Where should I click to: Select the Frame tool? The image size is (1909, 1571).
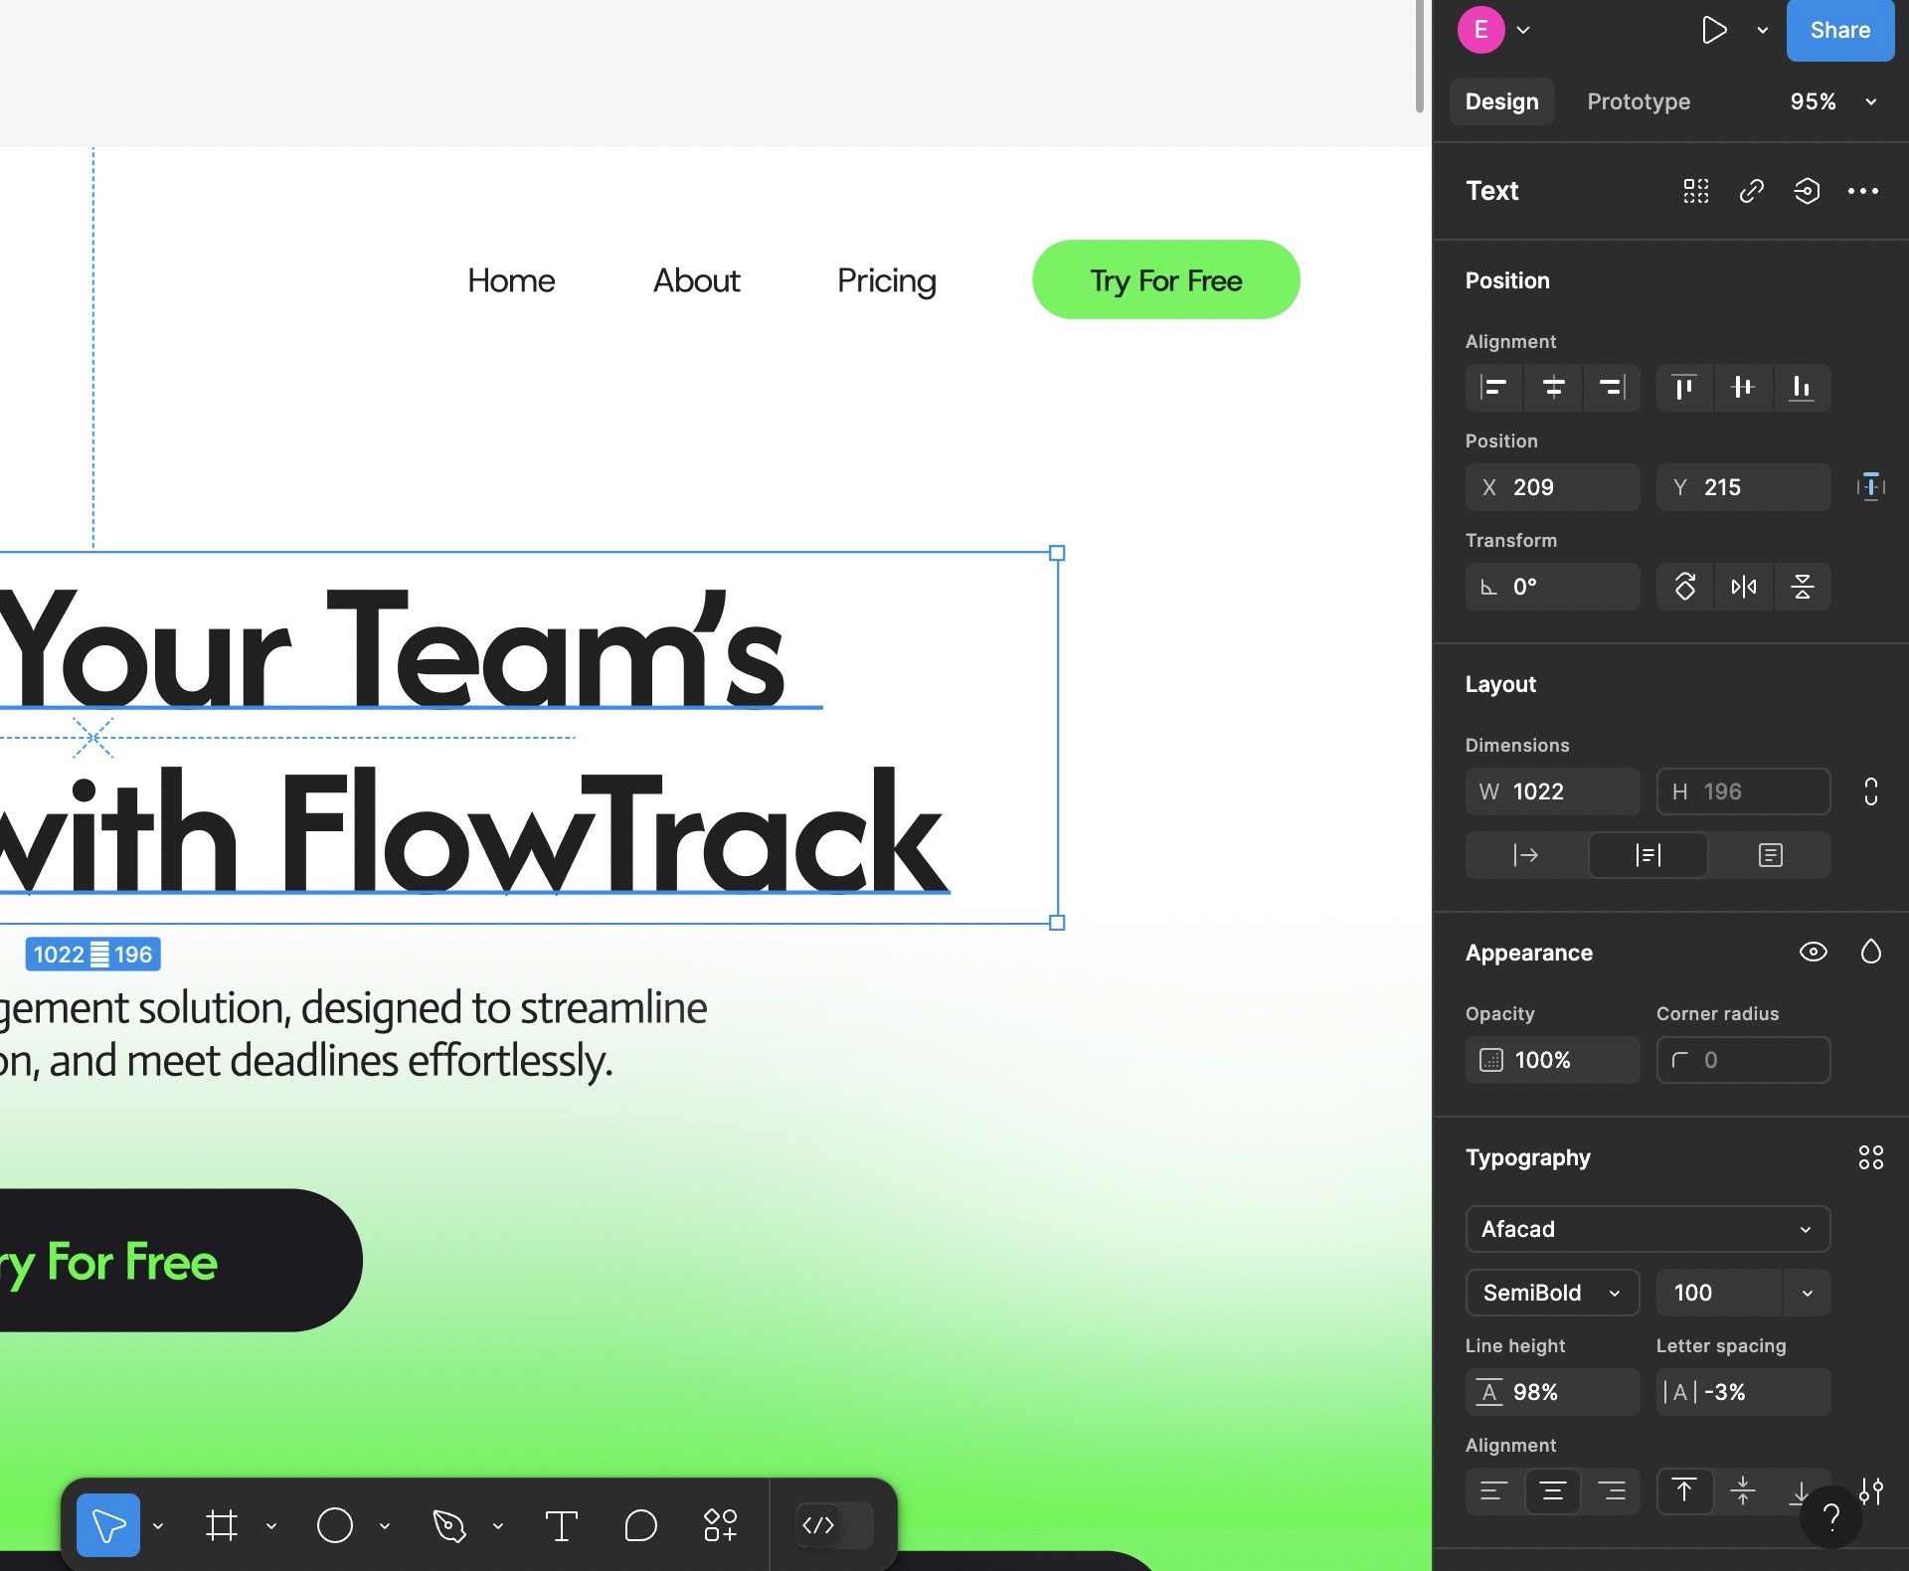click(221, 1525)
